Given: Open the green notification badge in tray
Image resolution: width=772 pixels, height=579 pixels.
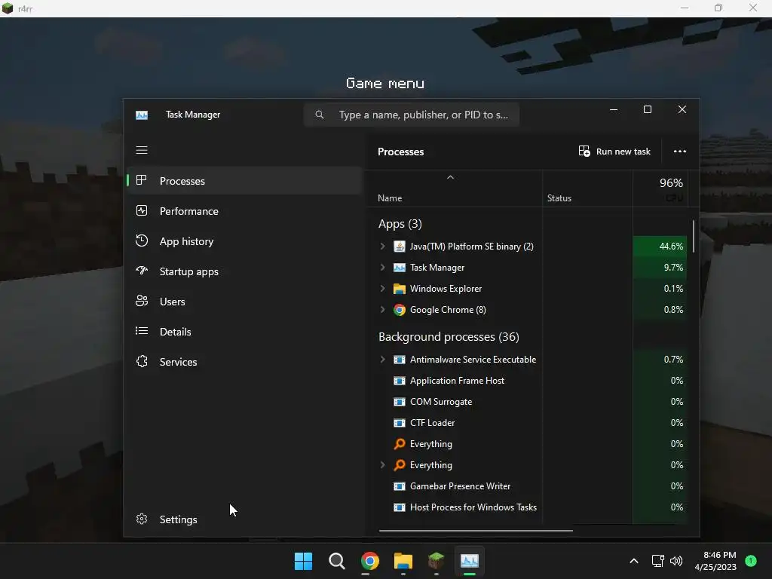Looking at the screenshot, I should [751, 561].
